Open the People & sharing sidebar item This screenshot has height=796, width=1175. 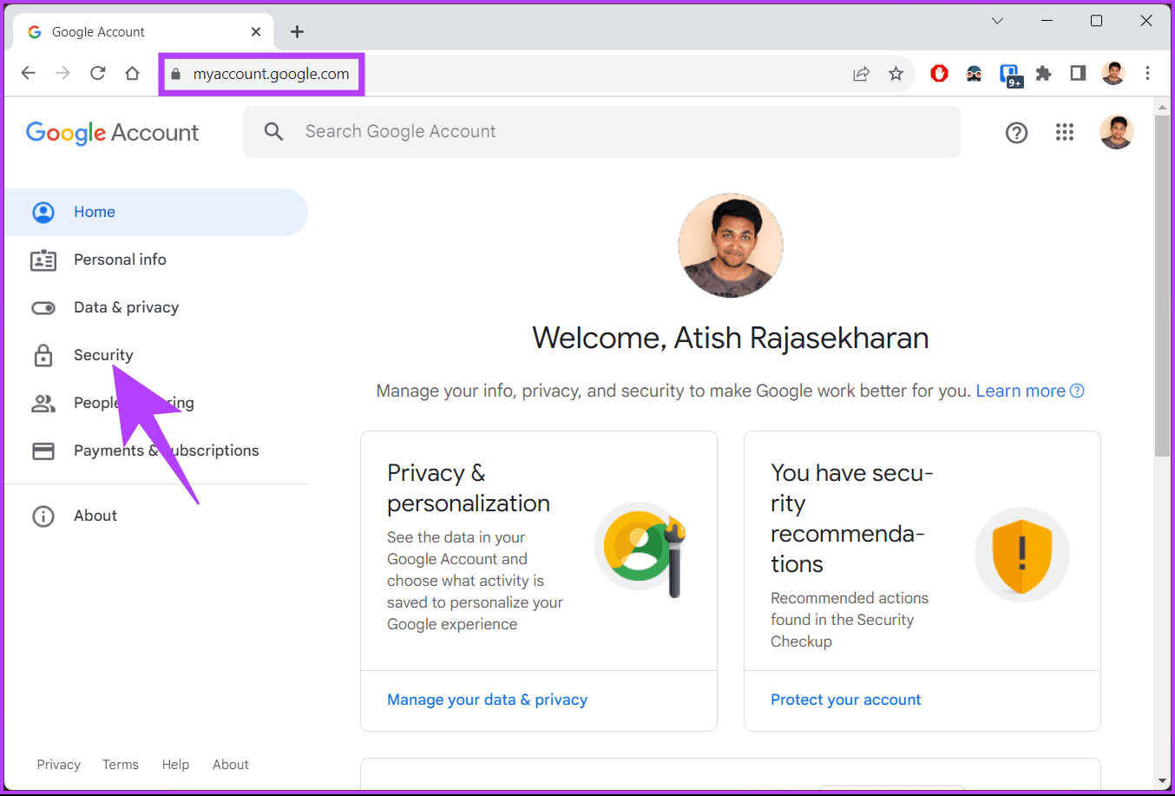point(156,403)
